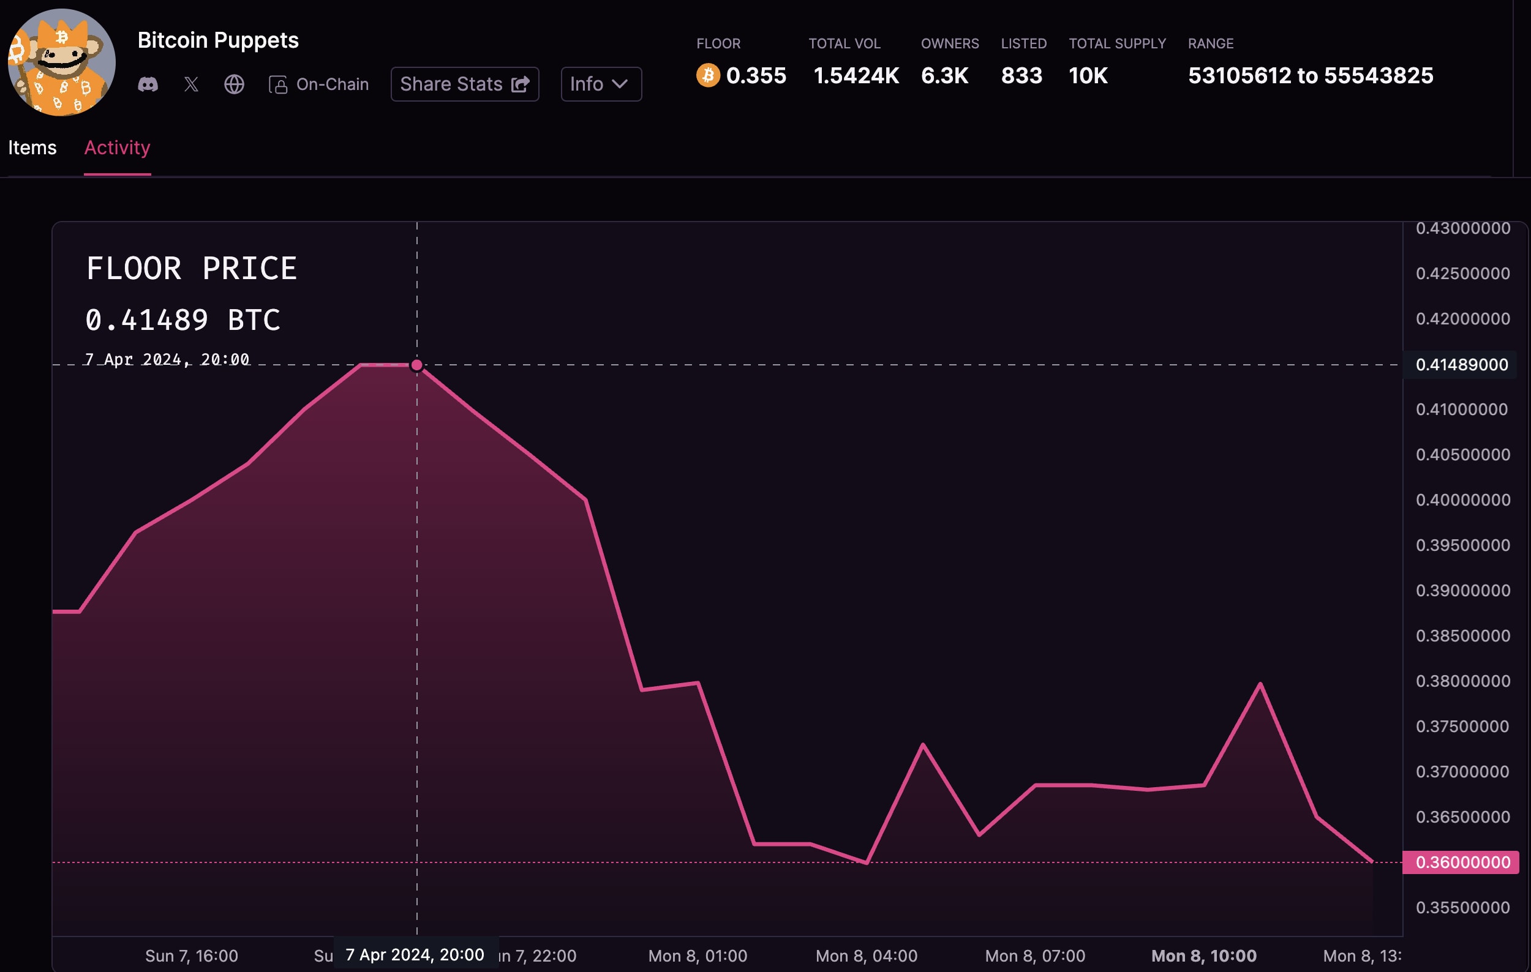Click the Sun 7, 16:00 time label

[x=191, y=955]
